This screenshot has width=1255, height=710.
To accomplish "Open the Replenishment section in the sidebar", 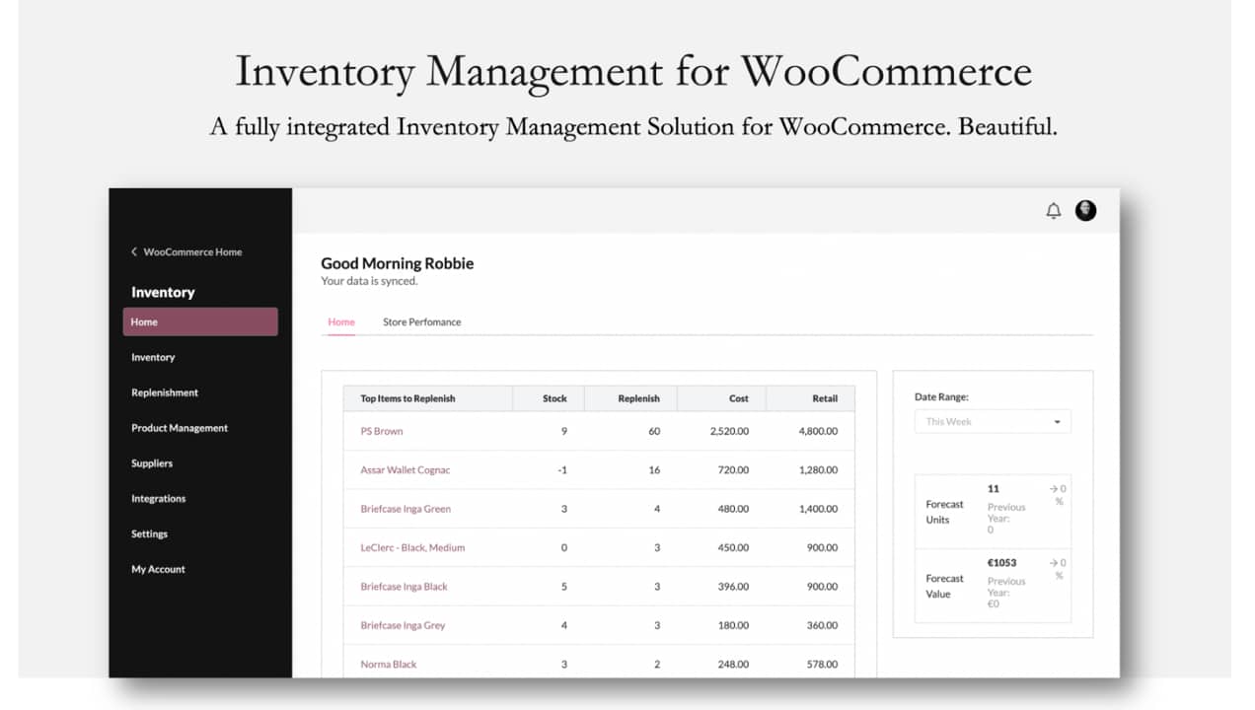I will [165, 392].
